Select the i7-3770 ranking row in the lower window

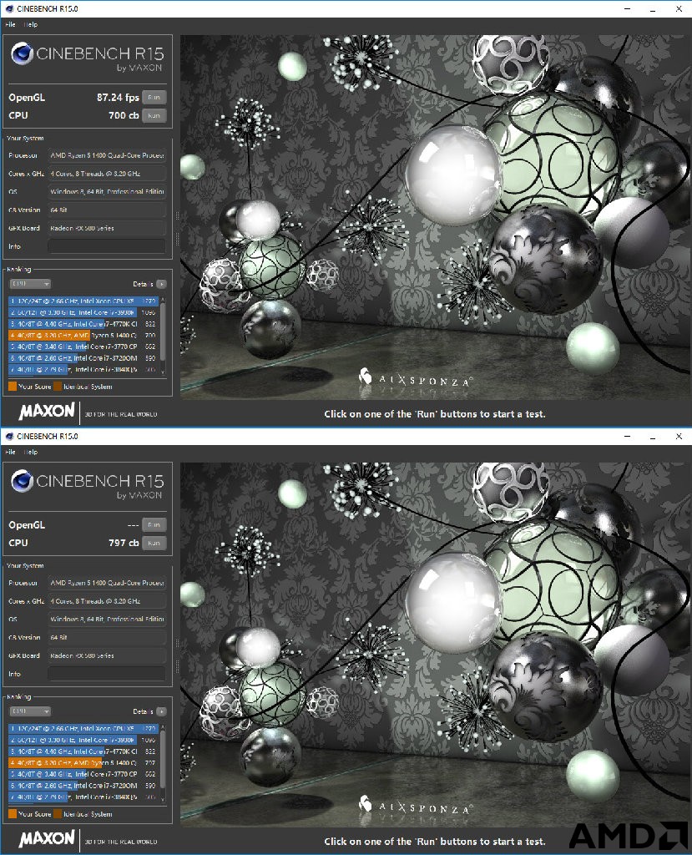point(83,774)
